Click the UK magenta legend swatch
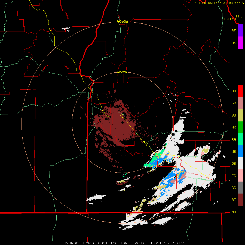The height and width of the screenshot is (245, 245). click(240, 43)
